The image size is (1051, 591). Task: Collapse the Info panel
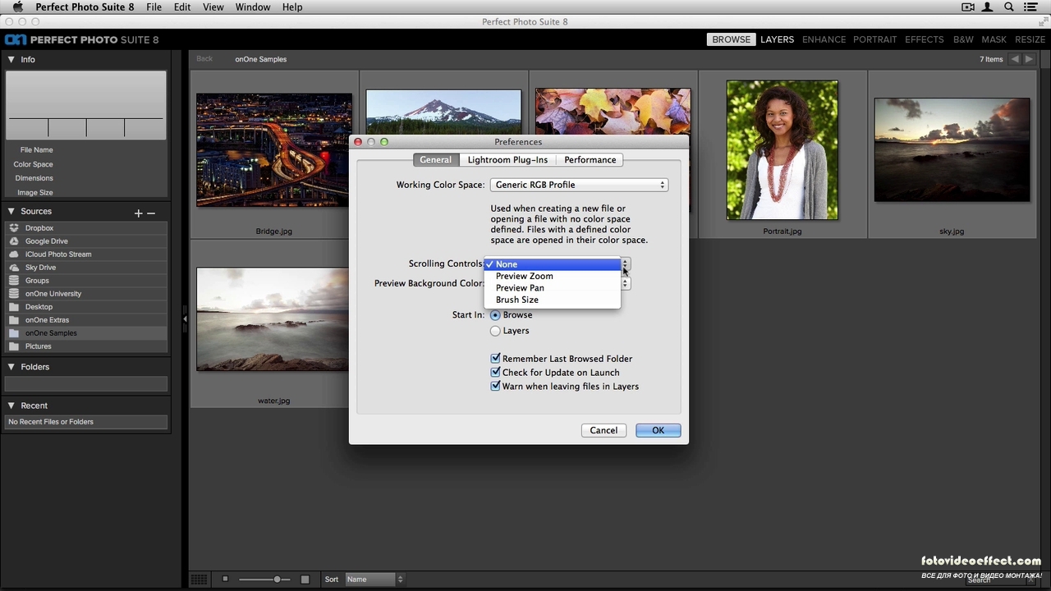(11, 59)
